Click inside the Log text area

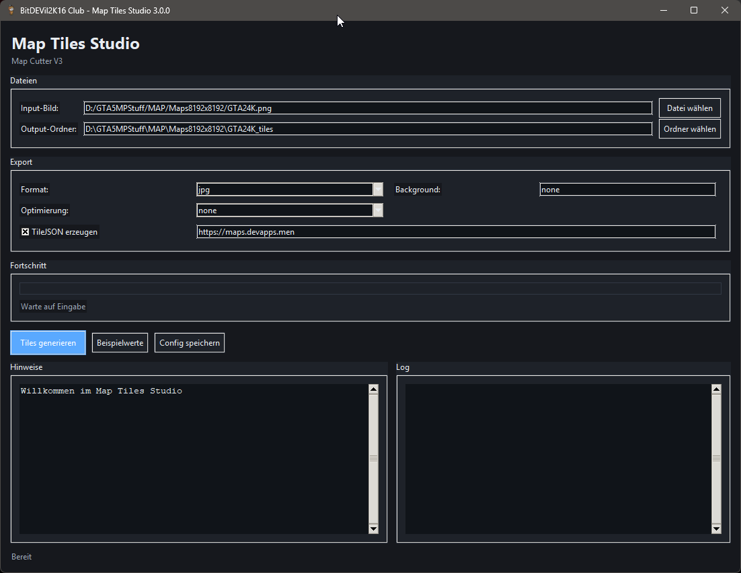[558, 459]
